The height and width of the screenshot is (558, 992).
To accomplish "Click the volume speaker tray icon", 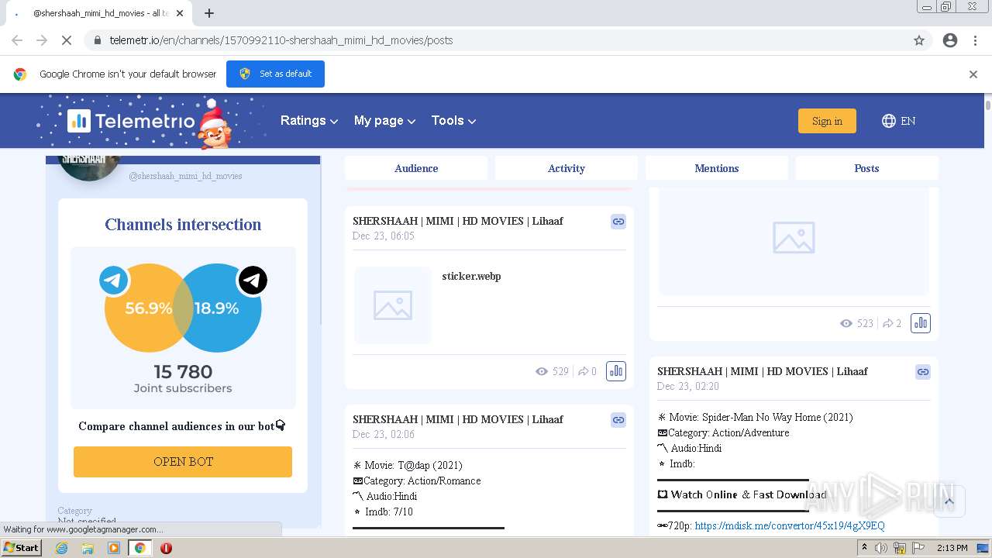I will pos(881,548).
